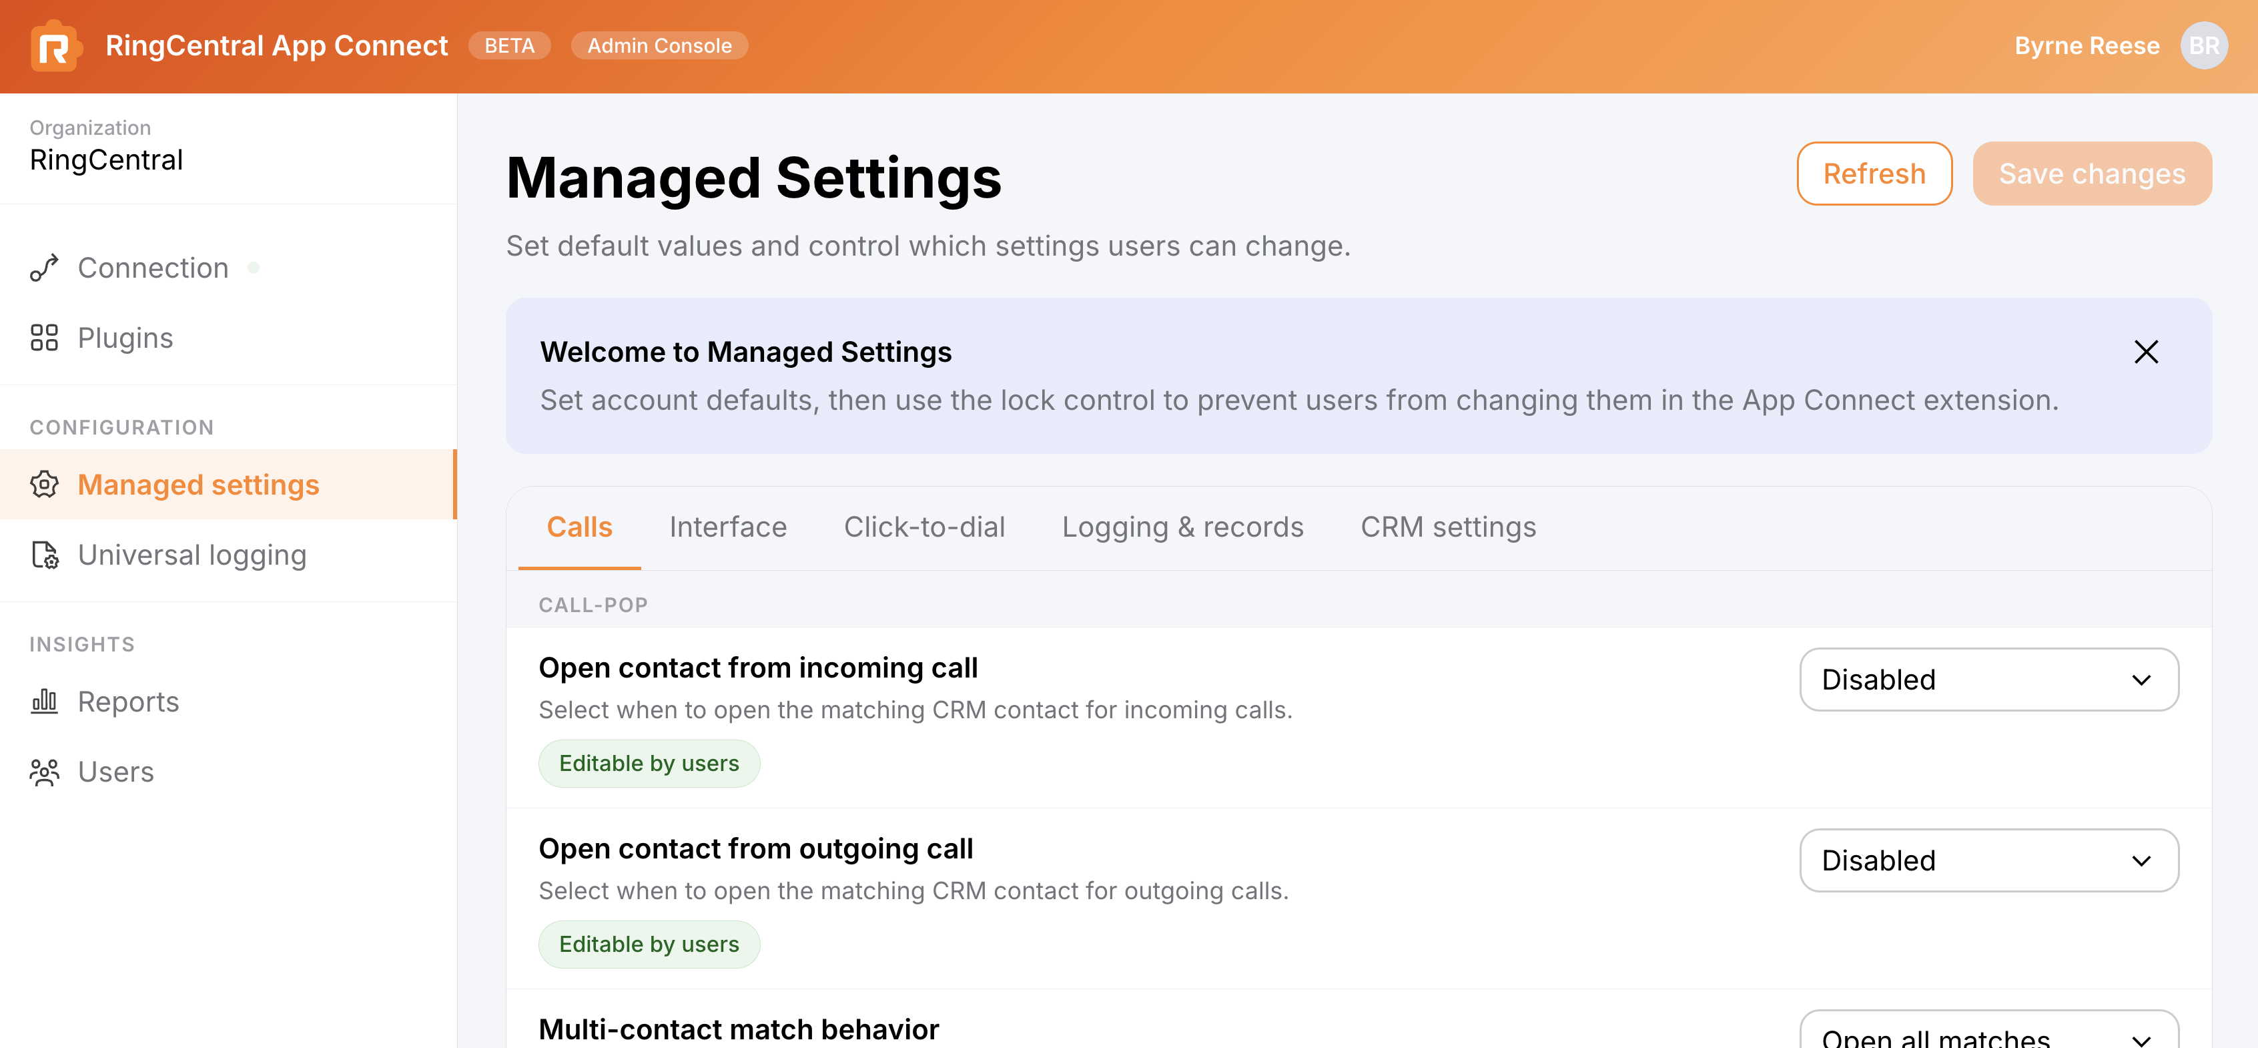Image resolution: width=2258 pixels, height=1048 pixels.
Task: Click the Admin Console badge
Action: click(659, 45)
